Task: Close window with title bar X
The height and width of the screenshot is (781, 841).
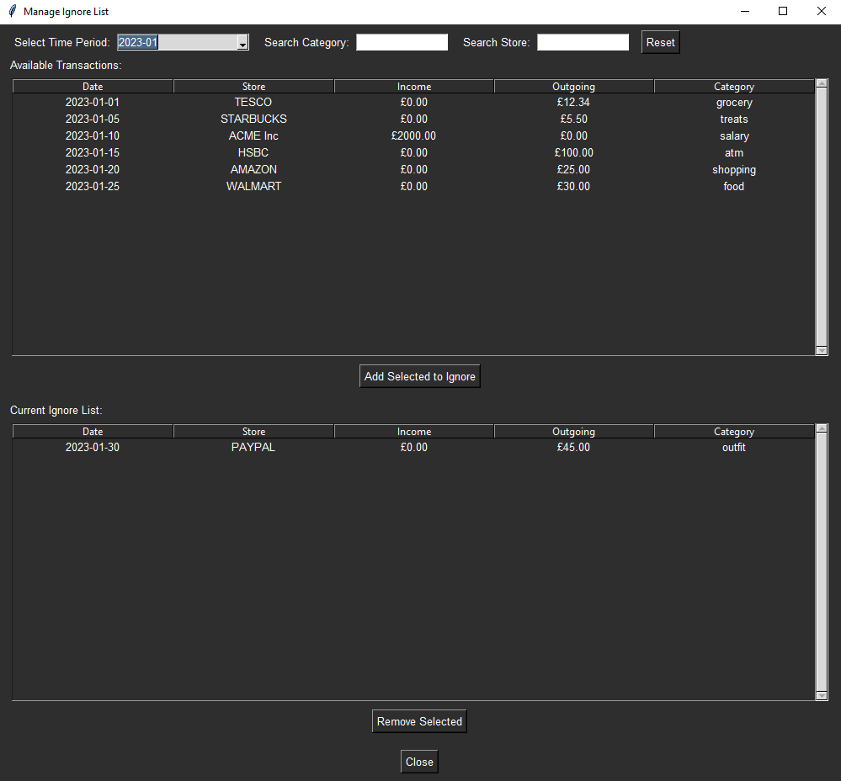Action: point(821,11)
